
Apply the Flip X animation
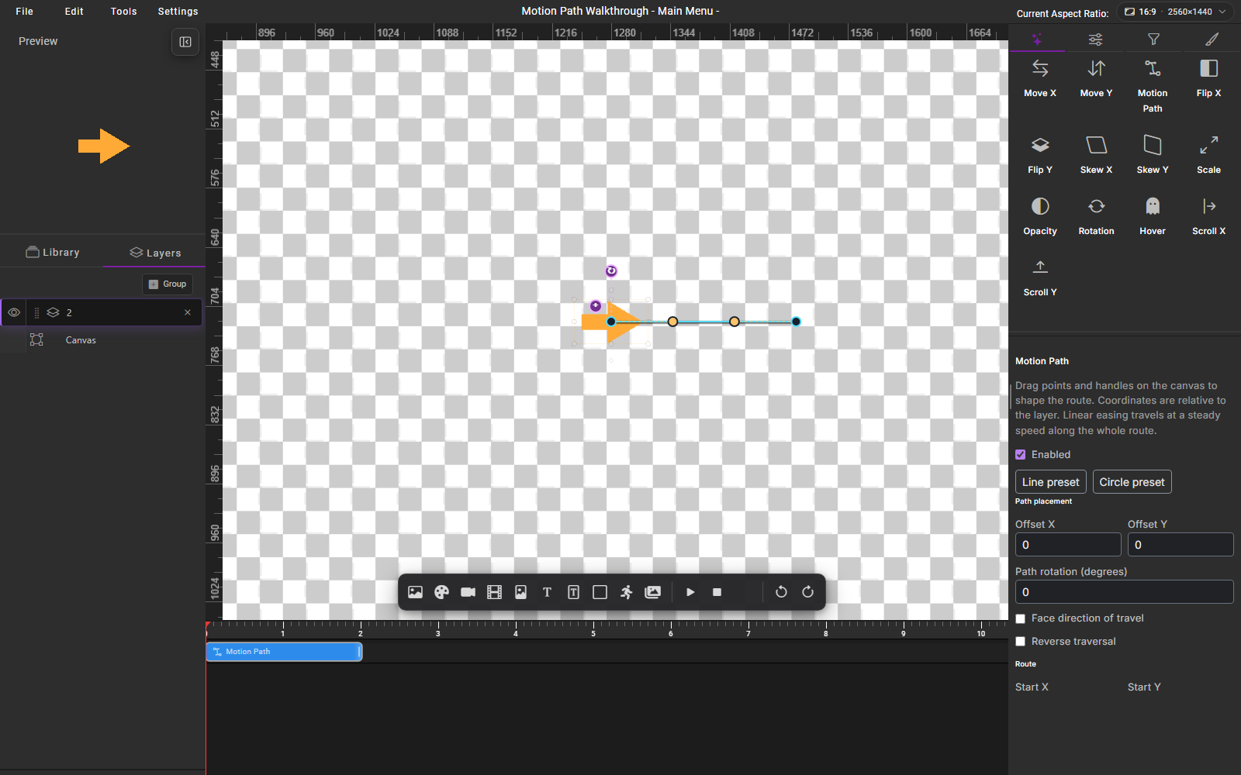point(1208,78)
